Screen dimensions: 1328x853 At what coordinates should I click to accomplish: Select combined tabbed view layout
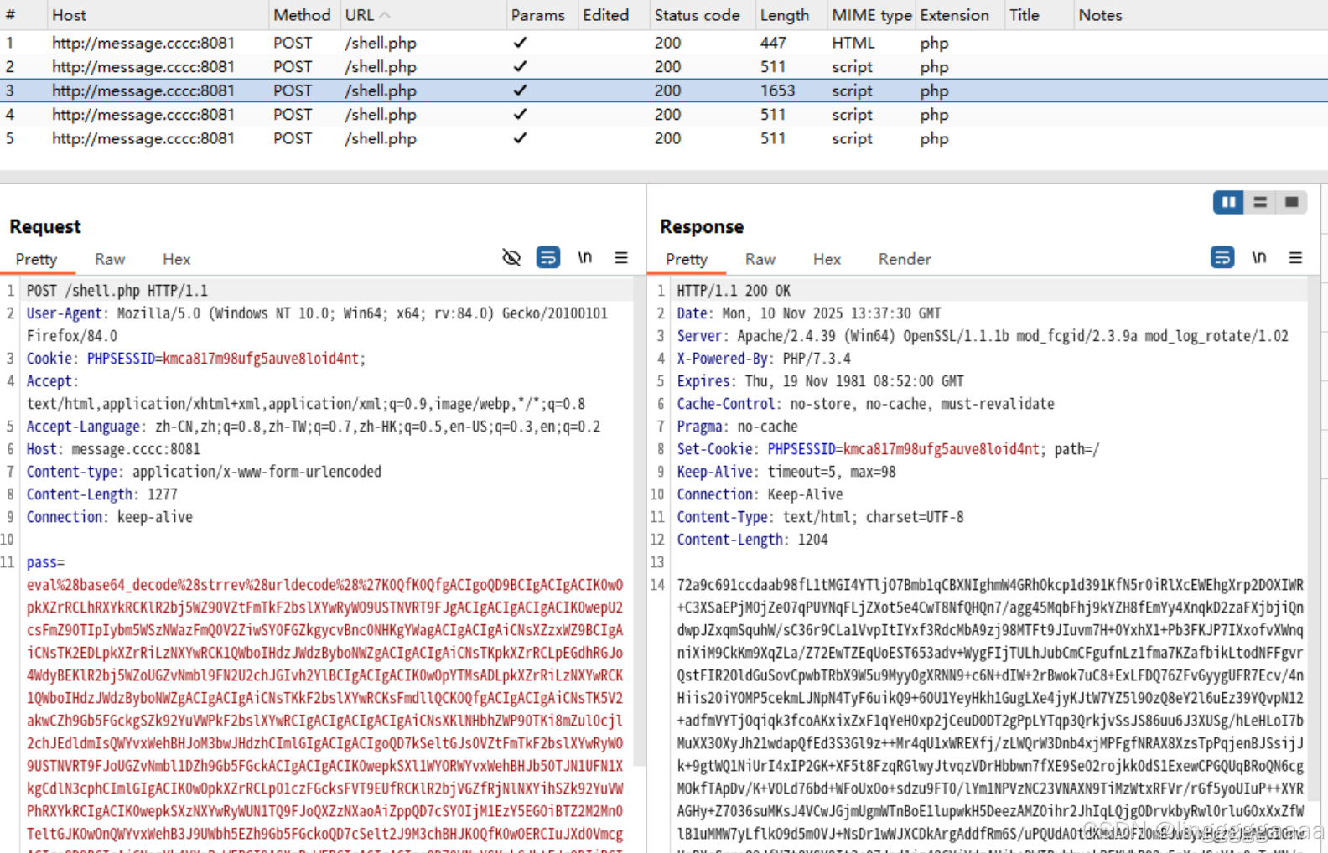(1291, 202)
